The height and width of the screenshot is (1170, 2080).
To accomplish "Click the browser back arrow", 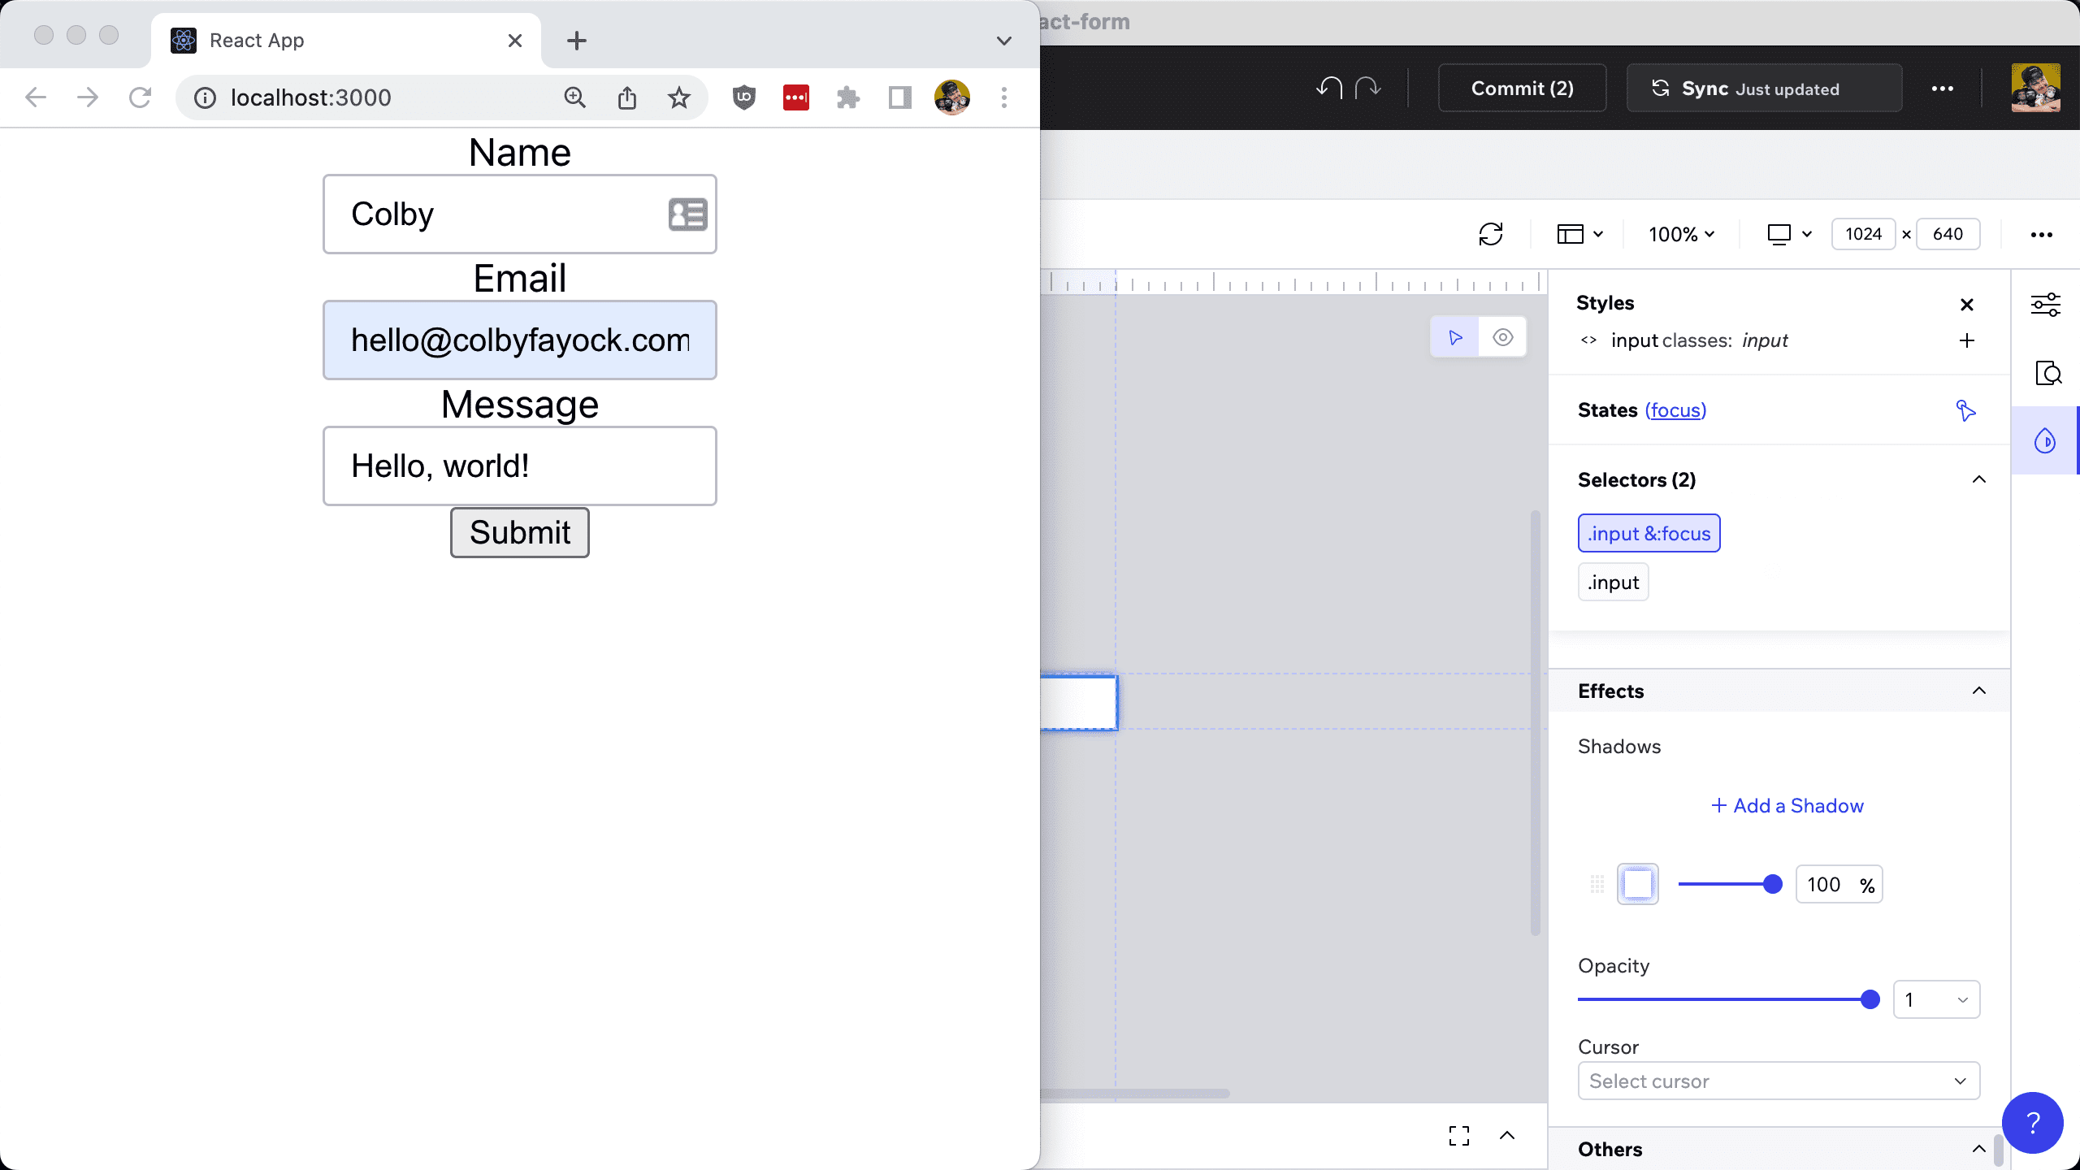I will tap(36, 97).
